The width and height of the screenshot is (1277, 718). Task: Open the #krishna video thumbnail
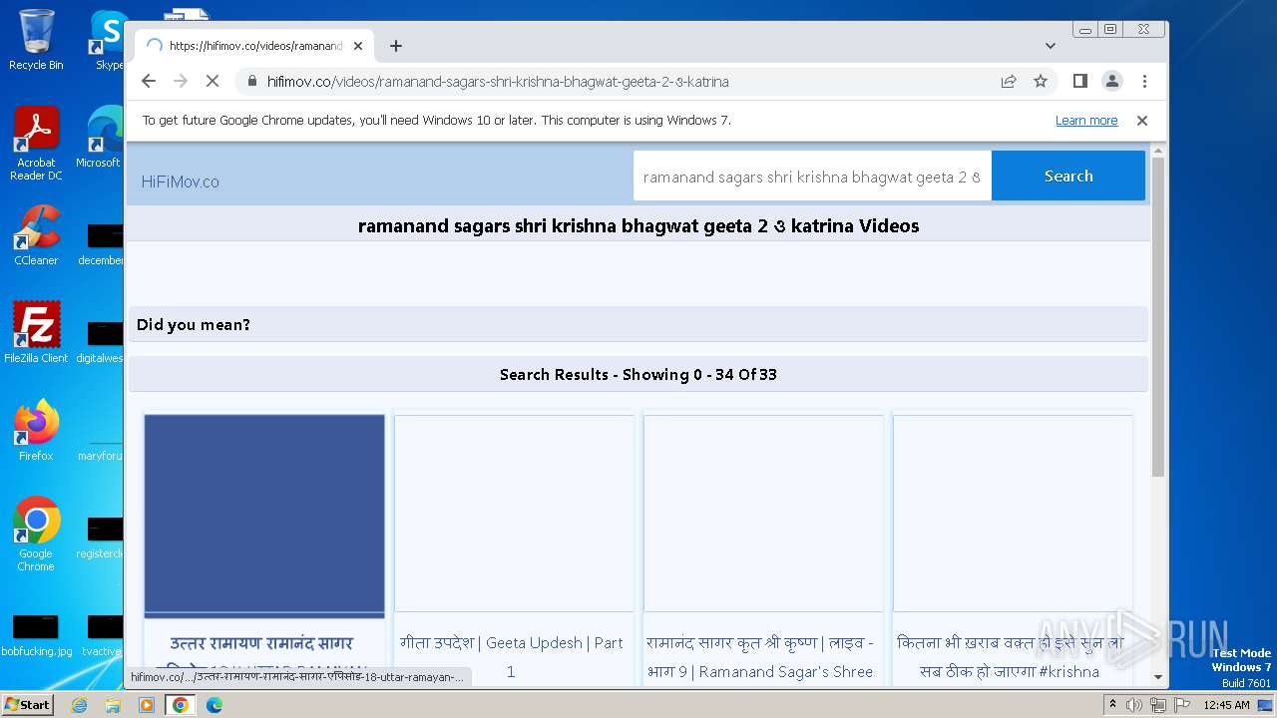pyautogui.click(x=1013, y=514)
